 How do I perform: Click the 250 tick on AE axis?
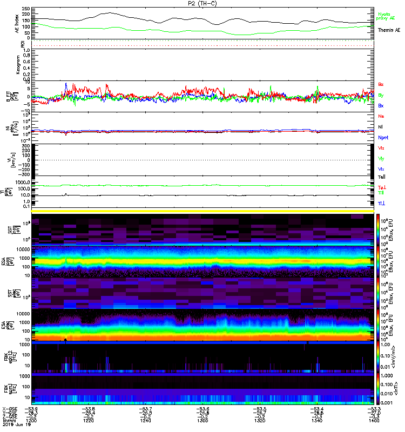(x=26, y=9)
